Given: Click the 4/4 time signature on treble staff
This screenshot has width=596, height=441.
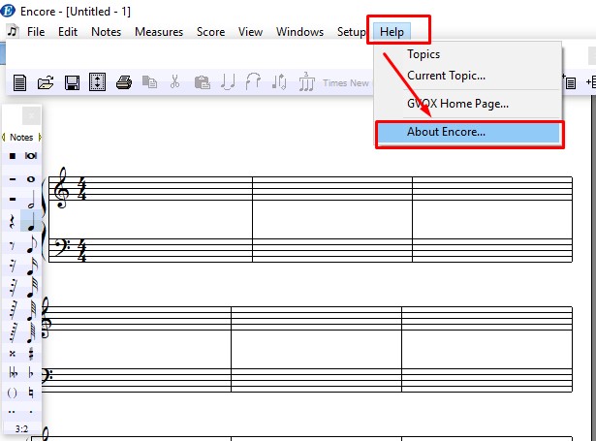Looking at the screenshot, I should (x=81, y=188).
